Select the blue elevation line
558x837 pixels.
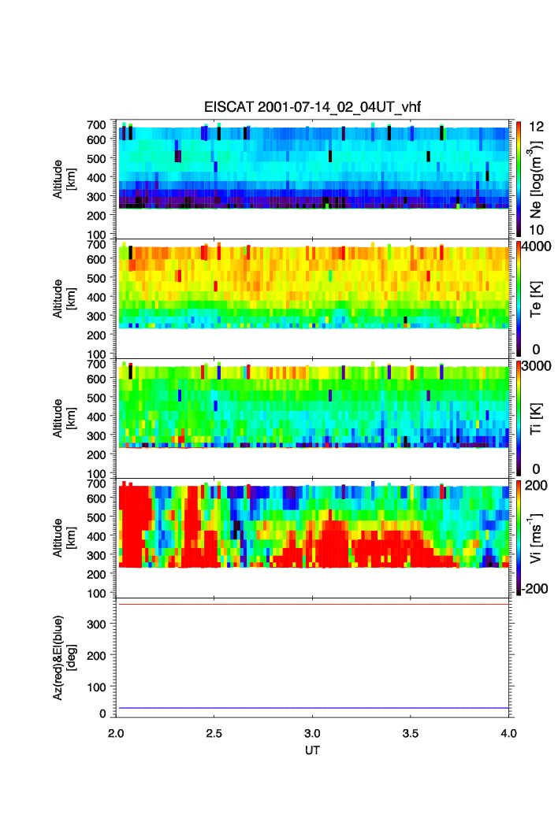coord(314,708)
